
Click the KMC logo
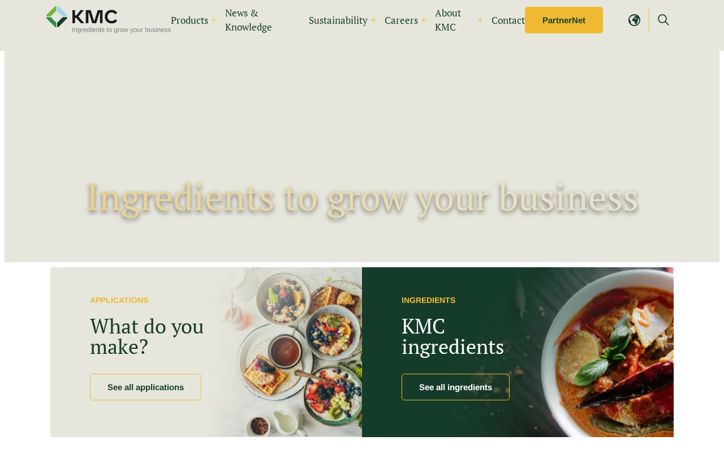pos(108,20)
